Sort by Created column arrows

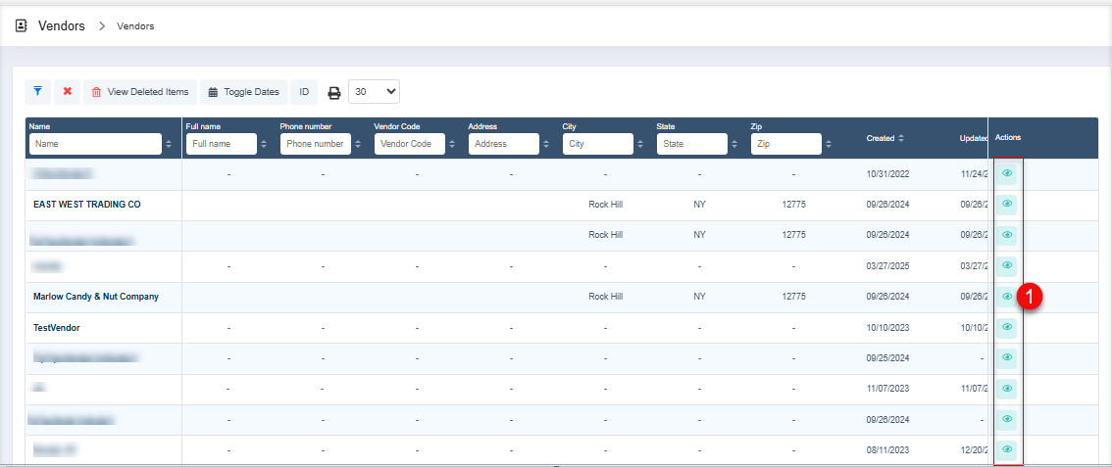pyautogui.click(x=901, y=138)
